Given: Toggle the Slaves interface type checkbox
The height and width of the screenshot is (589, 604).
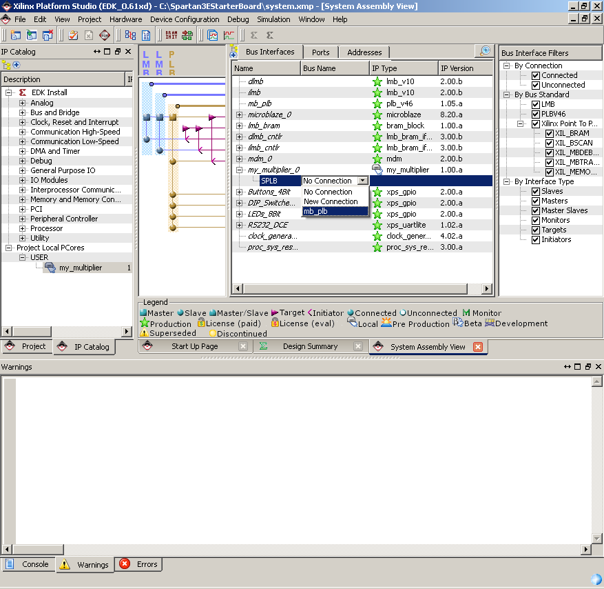Looking at the screenshot, I should [x=535, y=191].
